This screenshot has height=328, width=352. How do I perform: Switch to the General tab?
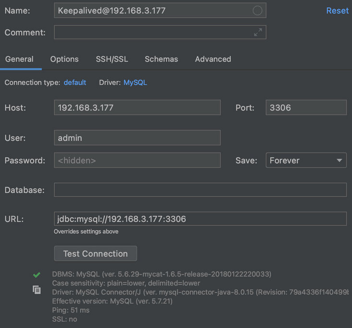19,59
